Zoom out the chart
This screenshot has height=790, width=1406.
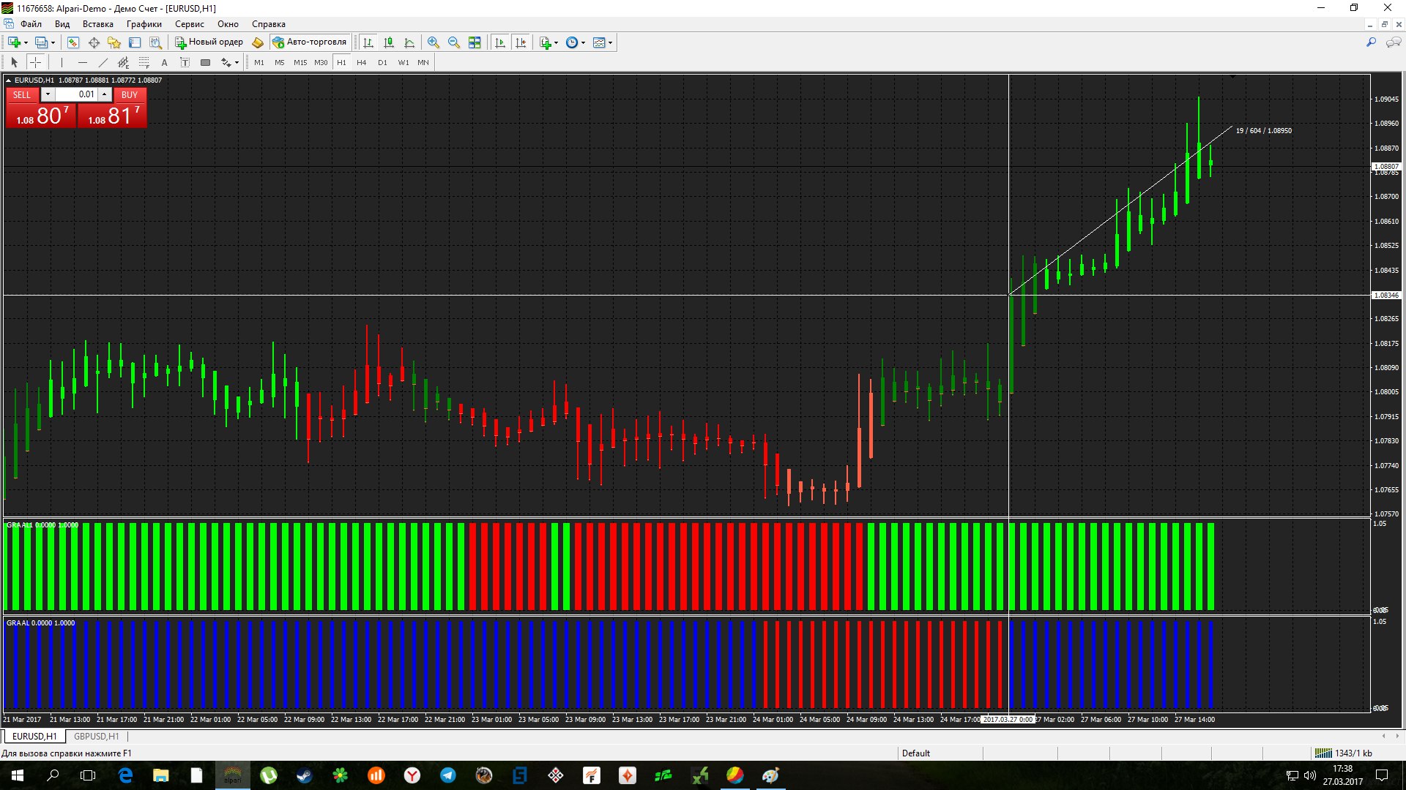point(454,42)
